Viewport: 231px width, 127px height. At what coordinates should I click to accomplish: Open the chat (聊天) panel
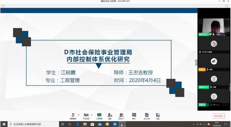[134, 115]
